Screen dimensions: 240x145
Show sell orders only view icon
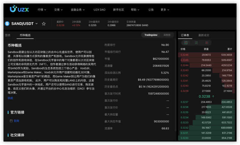pyautogui.click(x=207, y=43)
